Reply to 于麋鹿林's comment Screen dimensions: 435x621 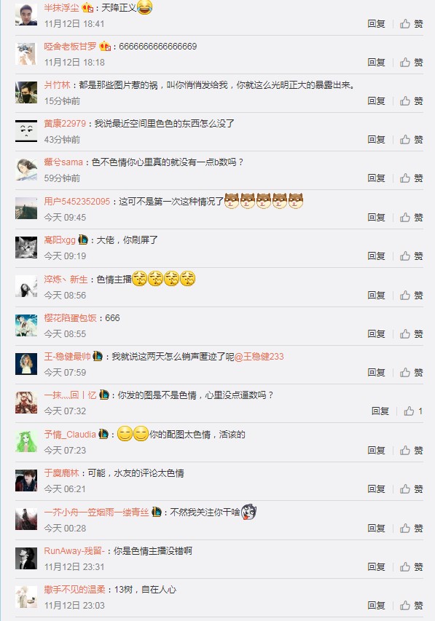[x=376, y=489]
